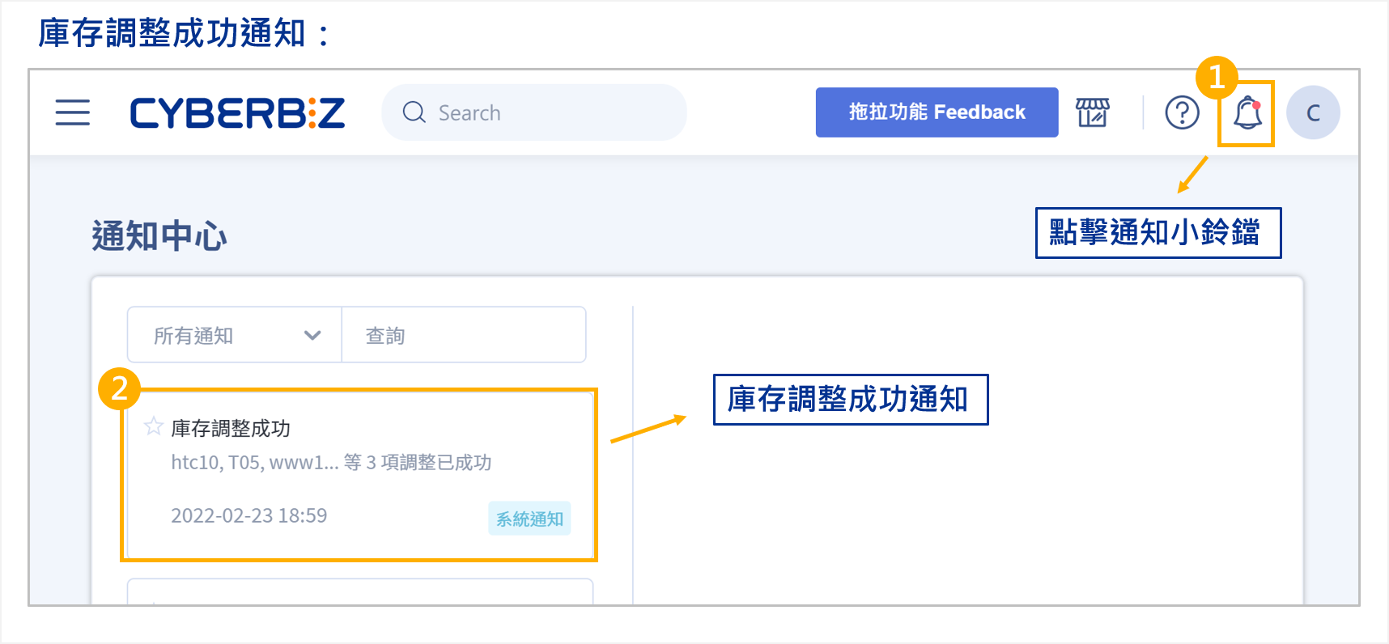Click the CYBERBIZ logo
The height and width of the screenshot is (644, 1389).
pyautogui.click(x=237, y=113)
